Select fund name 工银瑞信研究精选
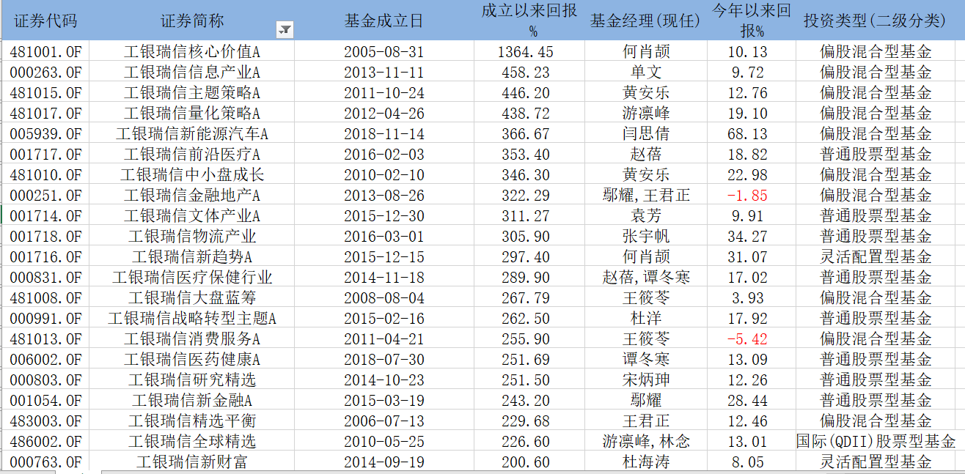This screenshot has height=474, width=965. pos(192,379)
